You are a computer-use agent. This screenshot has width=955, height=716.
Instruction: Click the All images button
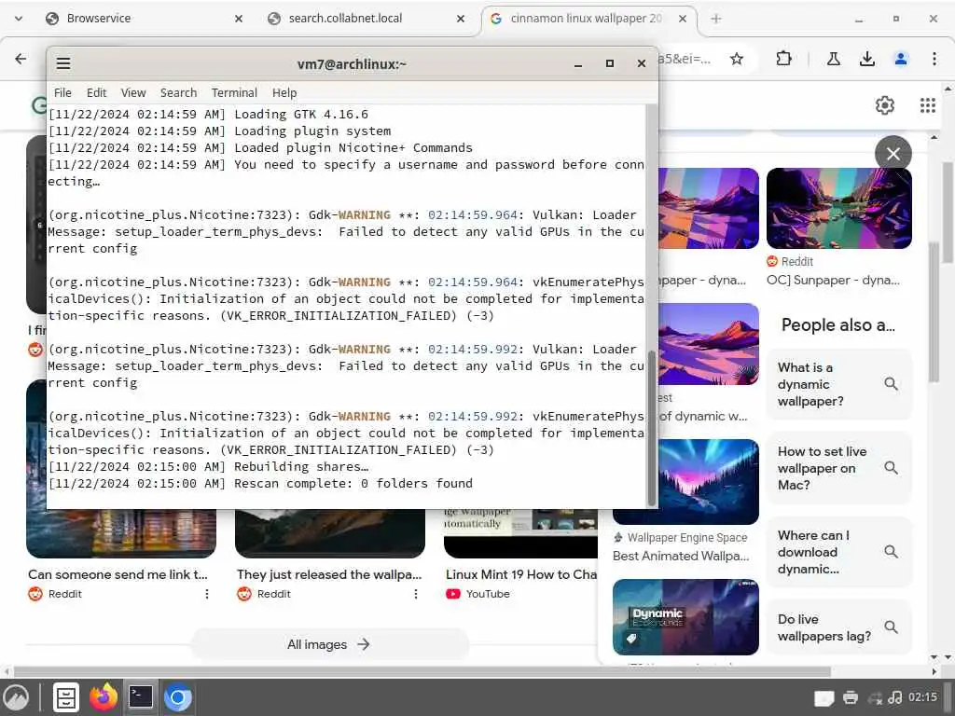(x=329, y=644)
